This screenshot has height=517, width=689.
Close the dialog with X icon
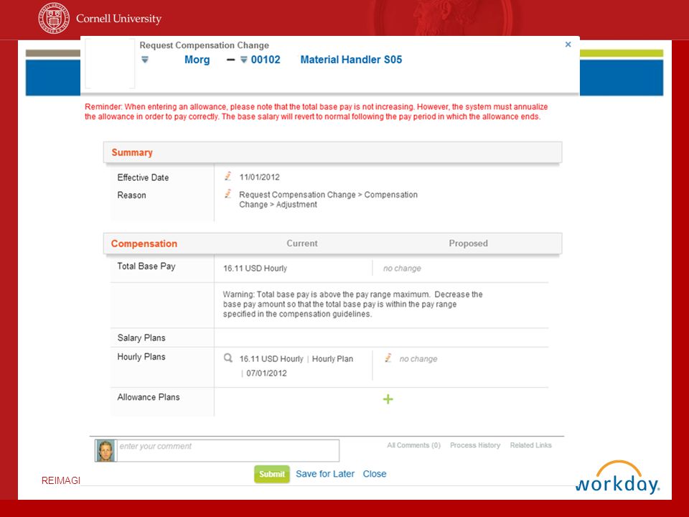(x=568, y=45)
